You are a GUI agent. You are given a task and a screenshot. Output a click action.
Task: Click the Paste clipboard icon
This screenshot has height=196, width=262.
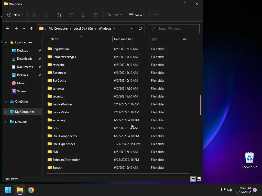pos(59,15)
